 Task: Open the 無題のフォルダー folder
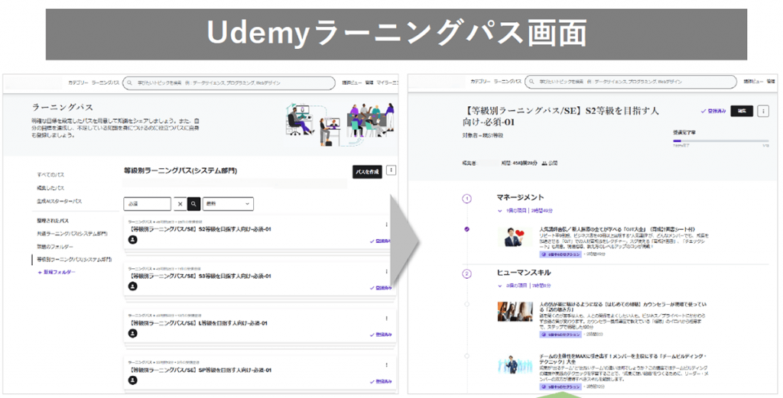(x=55, y=247)
